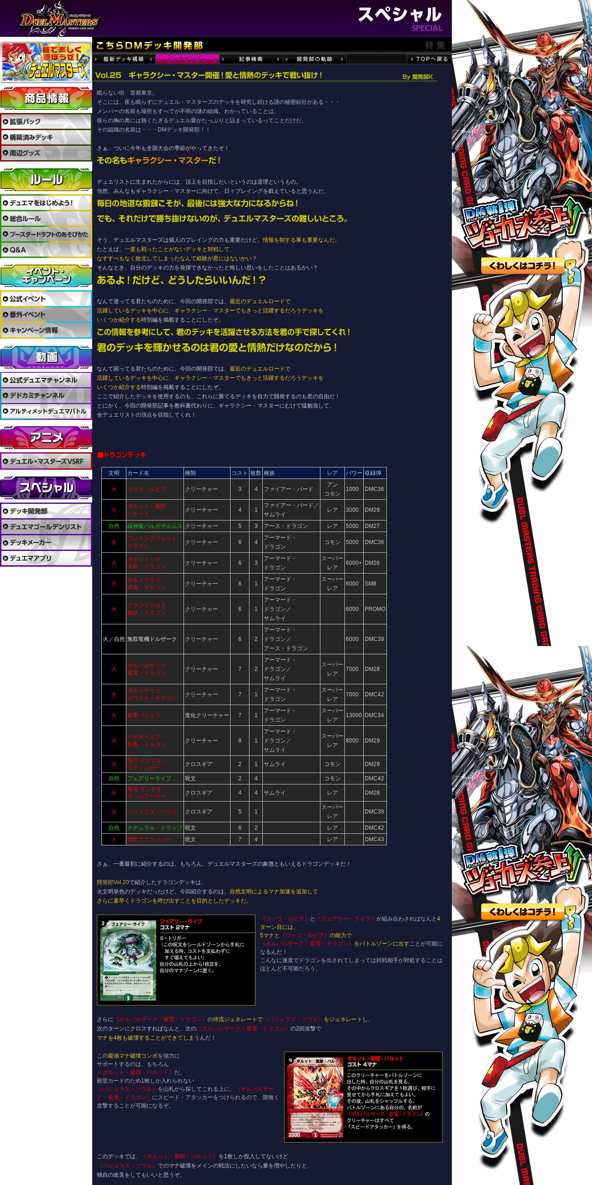
Task: Open 構築済みデッキ in sidebar
Action: pyautogui.click(x=46, y=138)
